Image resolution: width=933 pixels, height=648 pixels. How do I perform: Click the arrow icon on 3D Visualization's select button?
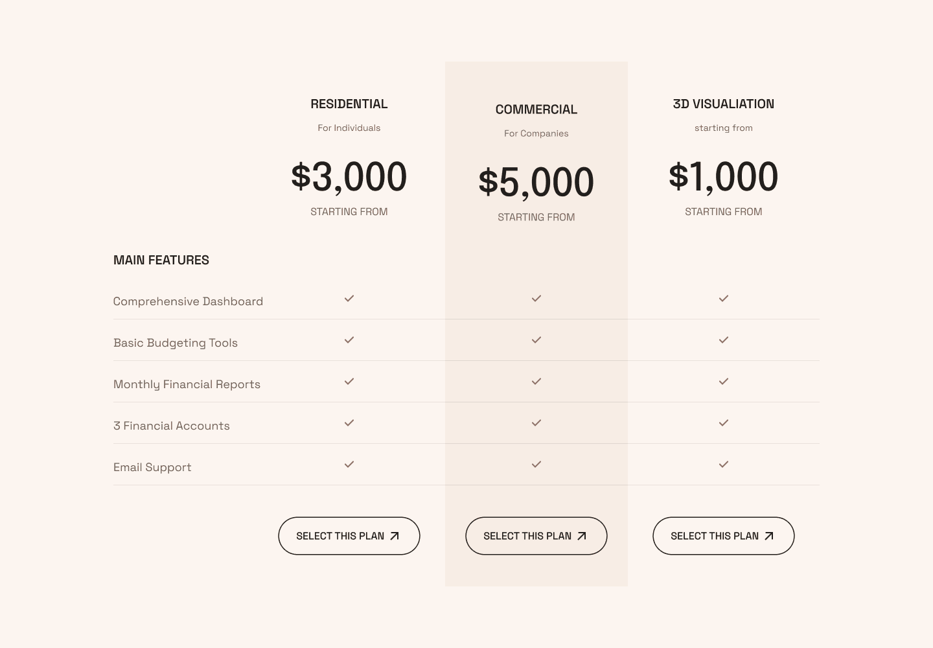coord(768,536)
